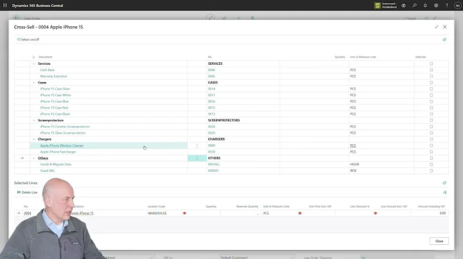This screenshot has height=259, width=463.
Task: Tick Selected checkbox for Warranty Extention
Action: pos(431,76)
